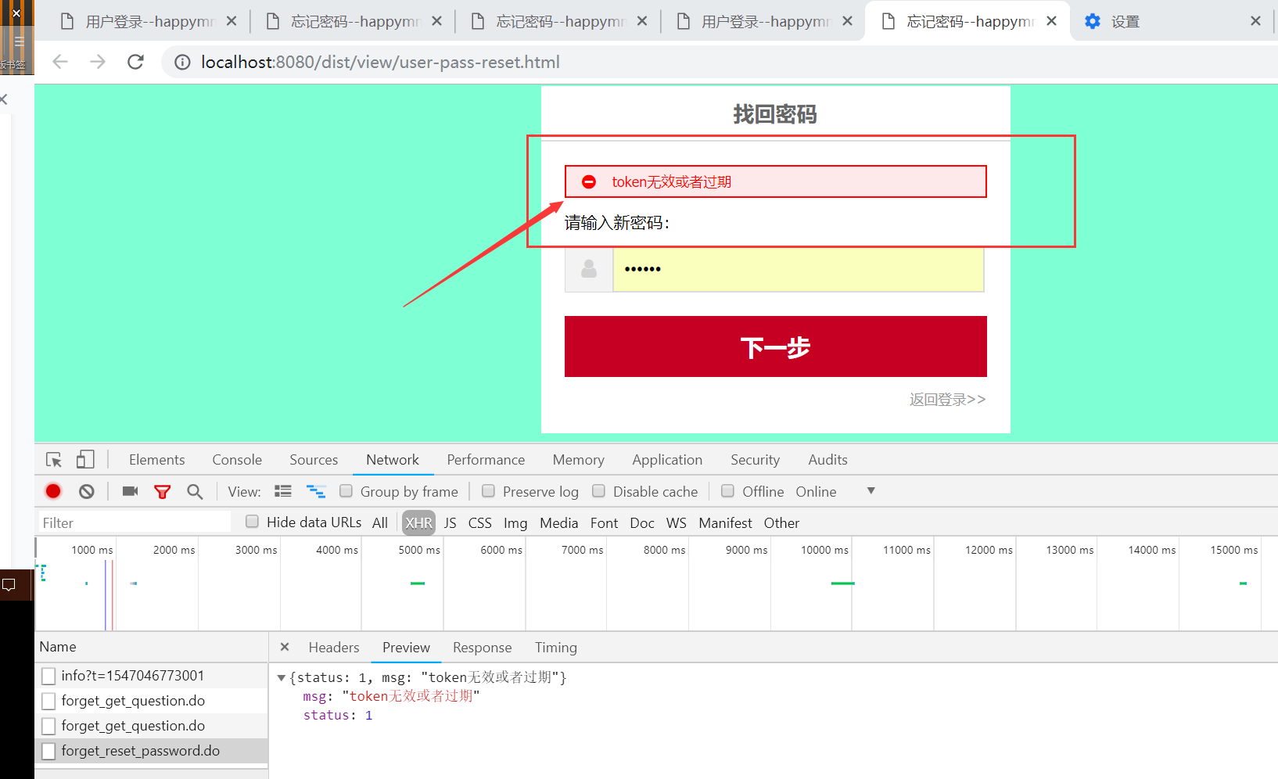Reload the page with refresh icon
Screen dimensions: 1278x779
tap(135, 62)
